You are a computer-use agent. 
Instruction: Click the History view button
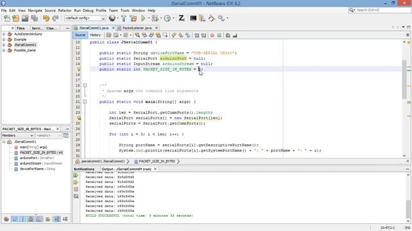[x=95, y=35]
